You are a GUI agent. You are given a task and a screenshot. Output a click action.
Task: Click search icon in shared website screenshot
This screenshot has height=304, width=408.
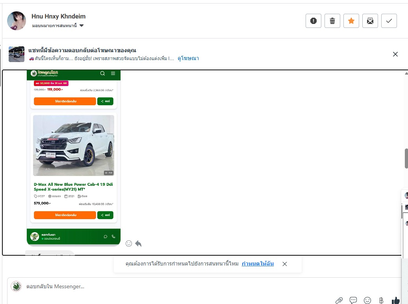click(102, 73)
